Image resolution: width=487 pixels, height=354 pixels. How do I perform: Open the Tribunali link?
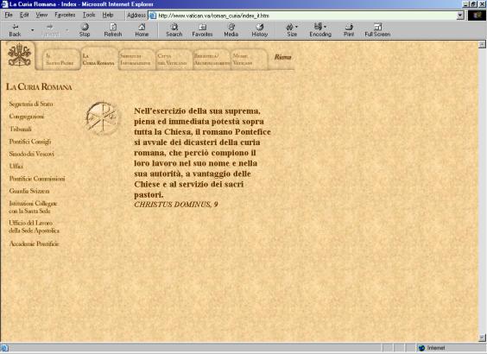(x=21, y=129)
